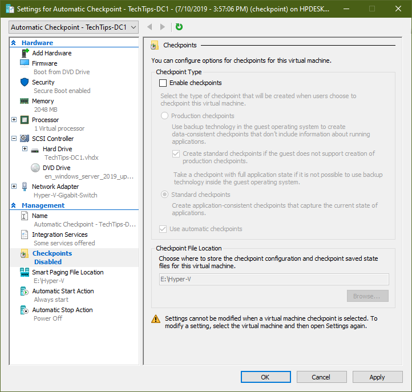Select Add Hardware in the tree
412x392 pixels.
tap(52, 53)
